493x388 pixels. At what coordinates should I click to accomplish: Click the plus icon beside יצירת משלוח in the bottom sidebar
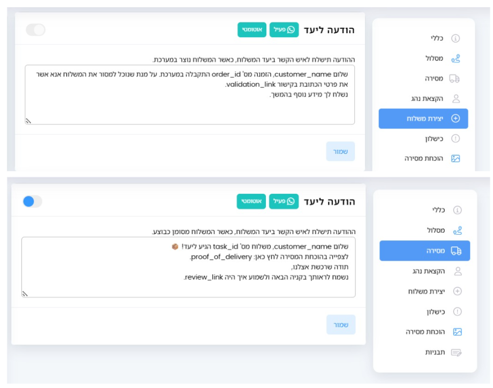click(x=458, y=291)
